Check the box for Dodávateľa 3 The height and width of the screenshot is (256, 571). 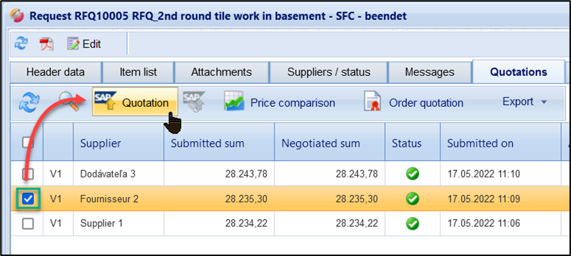tap(28, 174)
